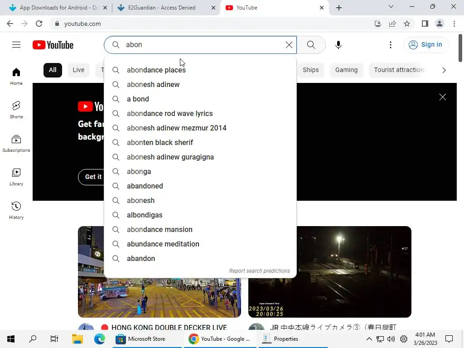Viewport: 464px width, 348px height.
Task: Select the Ships category chip
Action: pyautogui.click(x=311, y=70)
